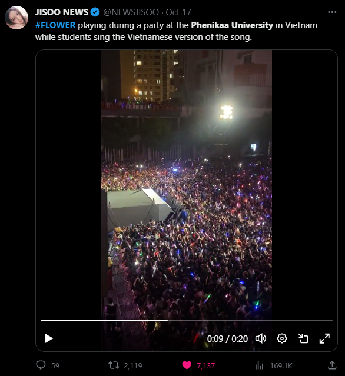Seek on the video progress bar
Viewport: 345px width, 376px height.
[x=187, y=320]
